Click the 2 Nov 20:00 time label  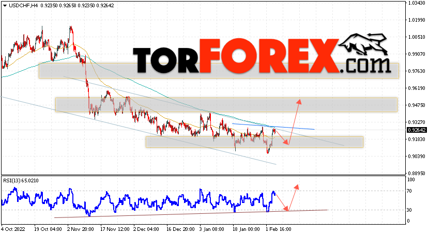coord(81,229)
